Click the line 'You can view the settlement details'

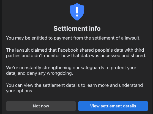coord(74,85)
